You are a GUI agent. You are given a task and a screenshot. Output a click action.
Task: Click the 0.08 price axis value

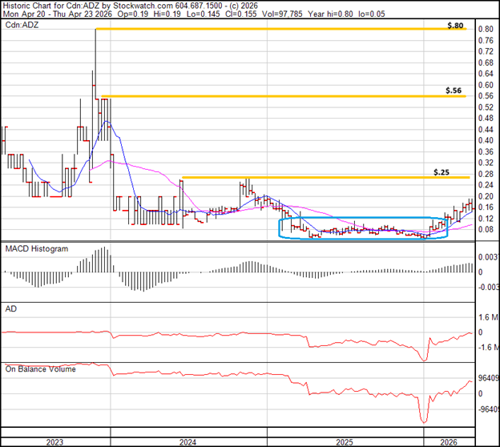(x=485, y=229)
